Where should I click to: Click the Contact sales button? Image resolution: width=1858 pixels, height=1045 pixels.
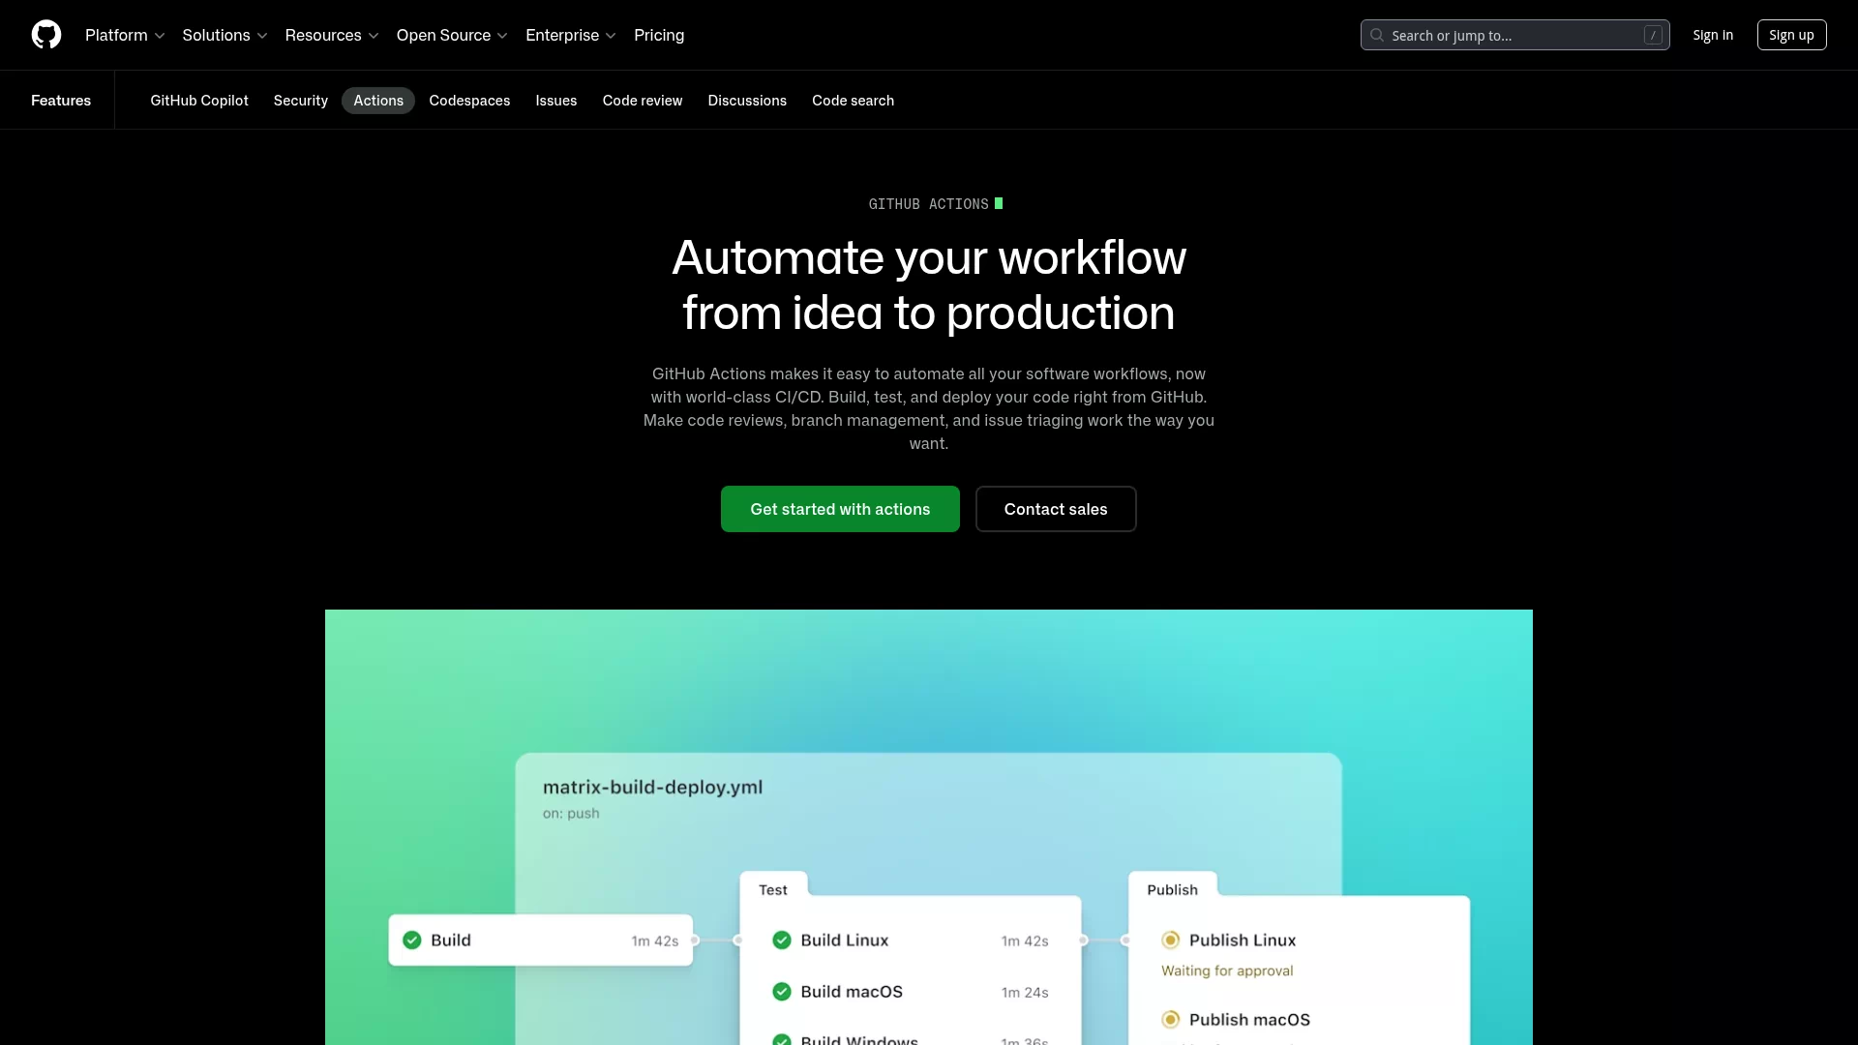[1056, 509]
